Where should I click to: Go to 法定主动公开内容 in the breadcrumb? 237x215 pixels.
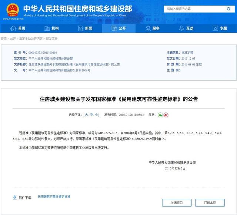[x=30, y=38]
